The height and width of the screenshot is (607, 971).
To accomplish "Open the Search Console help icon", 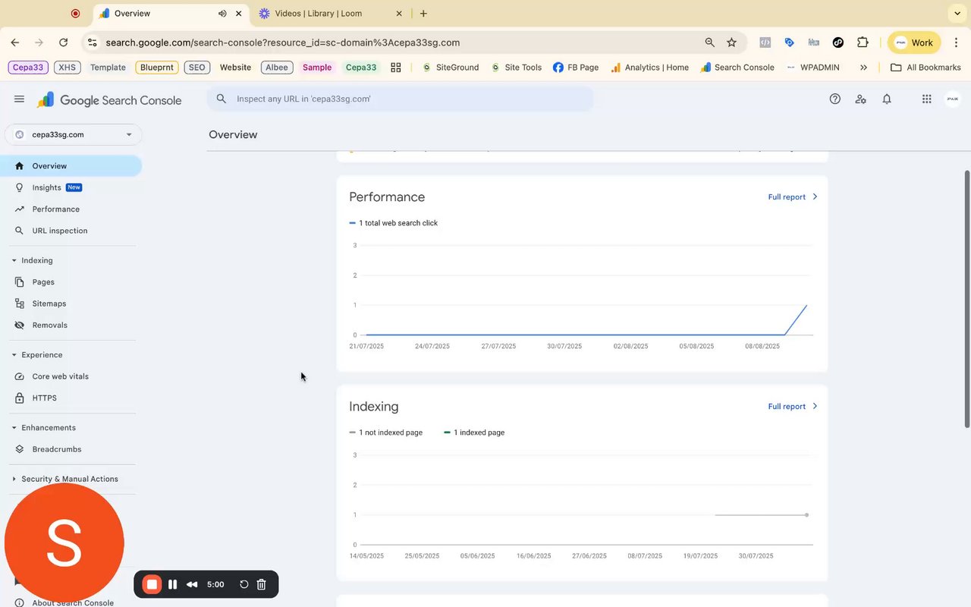I will click(835, 99).
